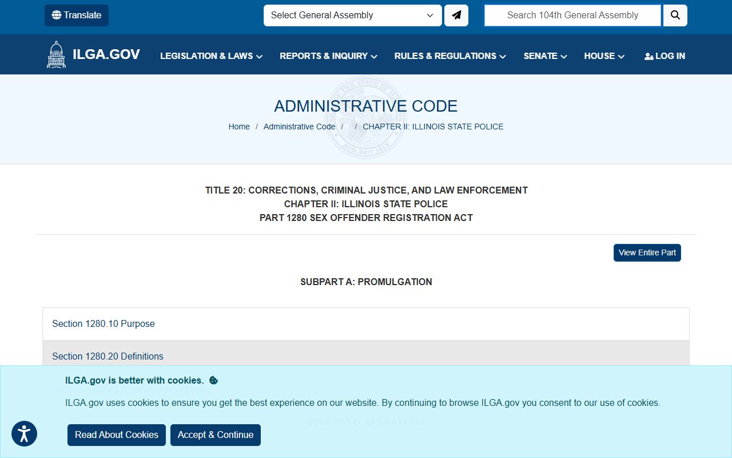Focus the Search 104th General Assembly field
This screenshot has height=458, width=732.
[572, 15]
